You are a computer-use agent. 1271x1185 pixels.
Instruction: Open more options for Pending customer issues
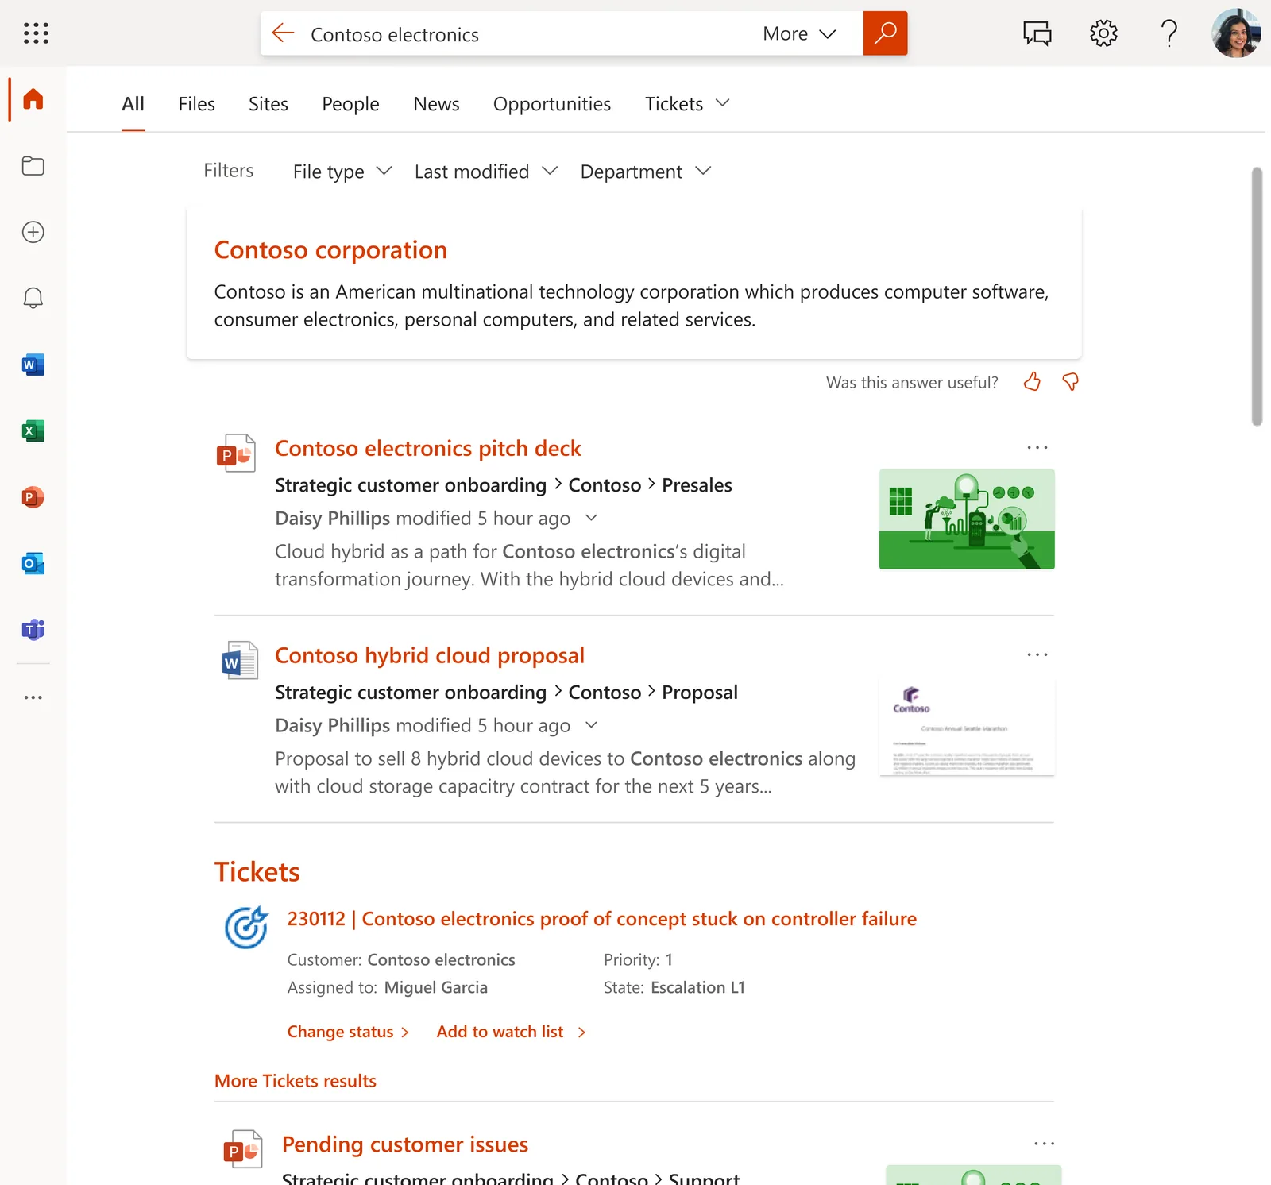tap(1044, 1144)
